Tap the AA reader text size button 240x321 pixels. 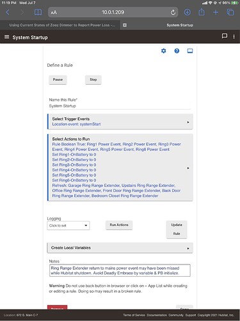(54, 12)
